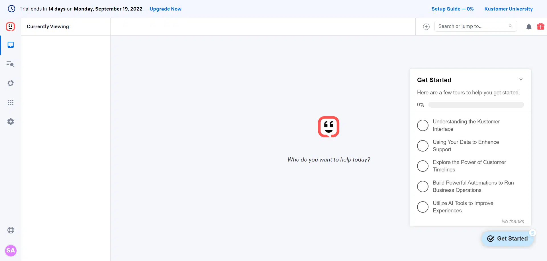Viewport: 547px width, 261px height.
Task: Click the Get Started panel heading
Action: click(434, 80)
